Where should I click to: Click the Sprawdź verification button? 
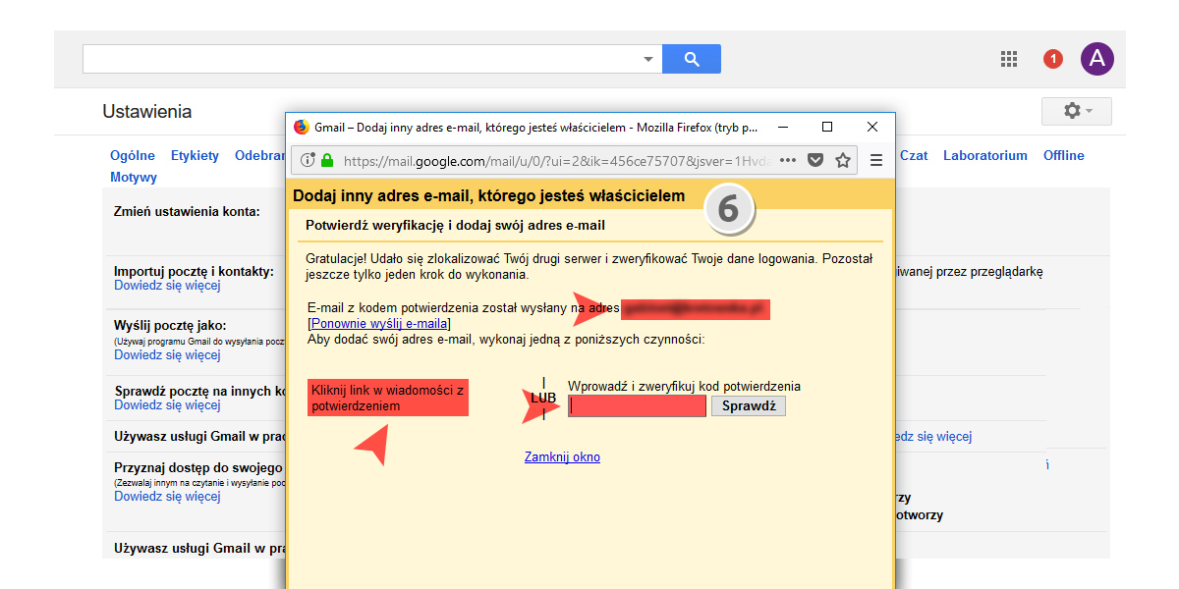tap(749, 405)
